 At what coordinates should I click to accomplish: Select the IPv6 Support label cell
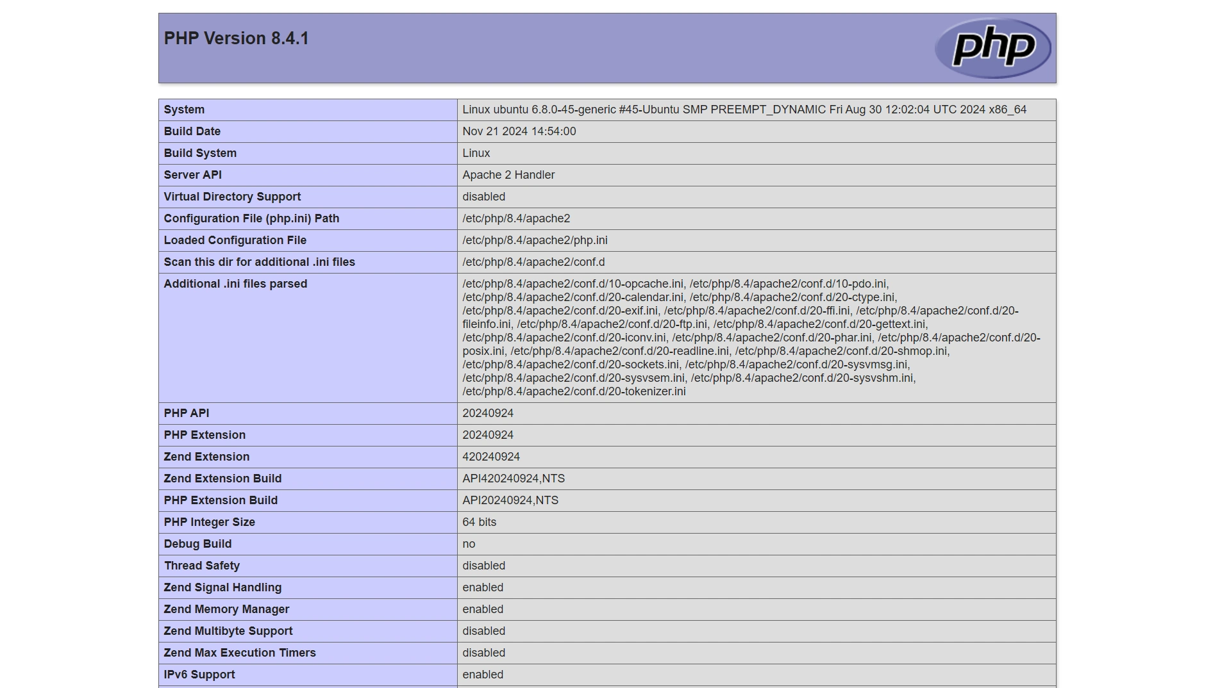(x=199, y=675)
